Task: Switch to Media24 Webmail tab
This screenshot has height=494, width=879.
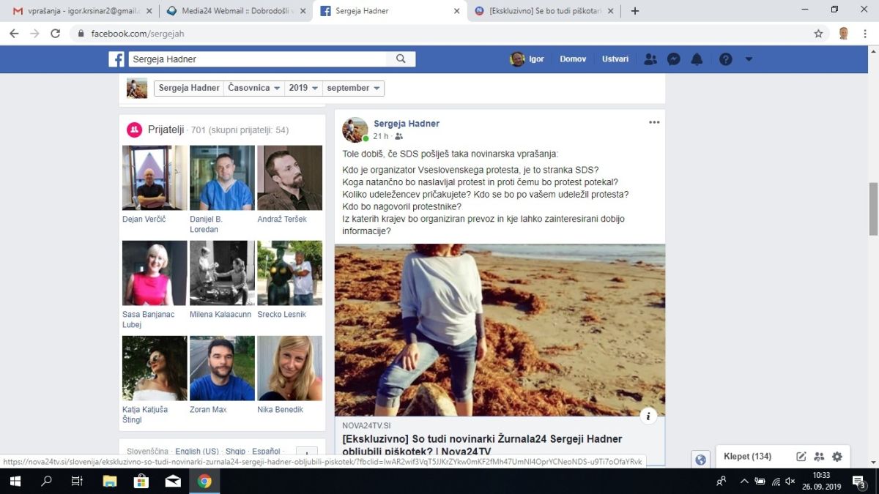Action: (233, 11)
